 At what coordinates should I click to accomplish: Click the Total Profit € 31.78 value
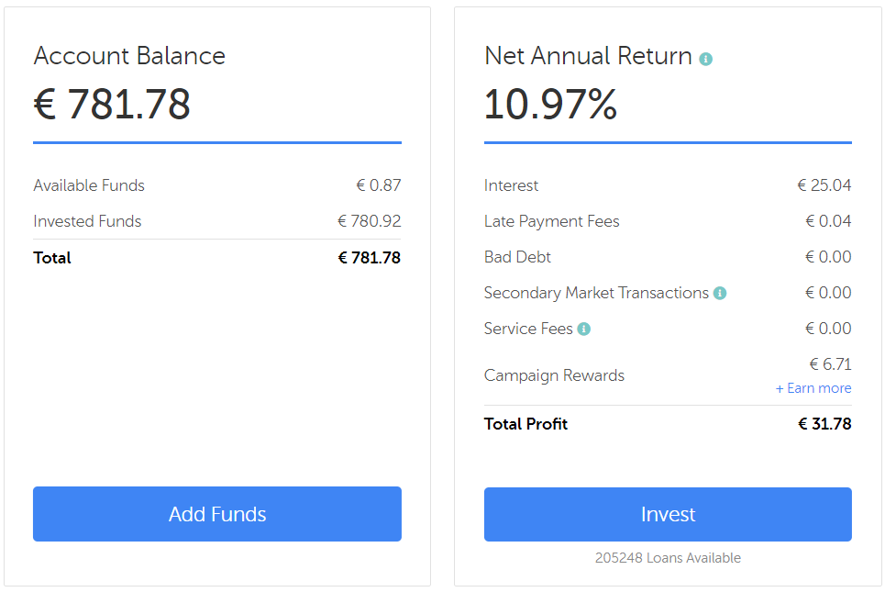tap(824, 424)
